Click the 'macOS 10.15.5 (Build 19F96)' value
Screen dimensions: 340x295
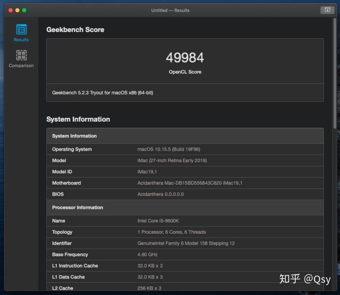pyautogui.click(x=169, y=149)
